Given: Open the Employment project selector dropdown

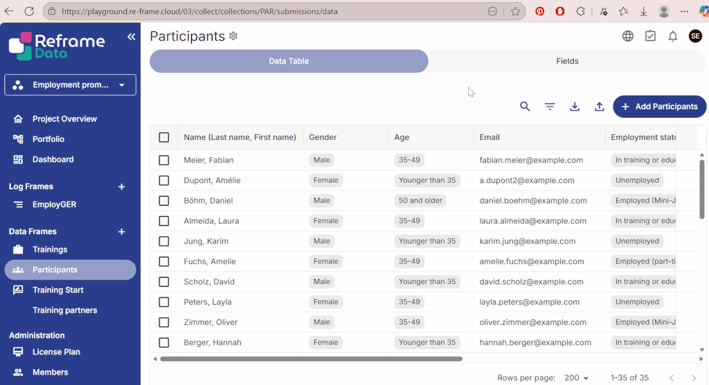Looking at the screenshot, I should point(71,85).
